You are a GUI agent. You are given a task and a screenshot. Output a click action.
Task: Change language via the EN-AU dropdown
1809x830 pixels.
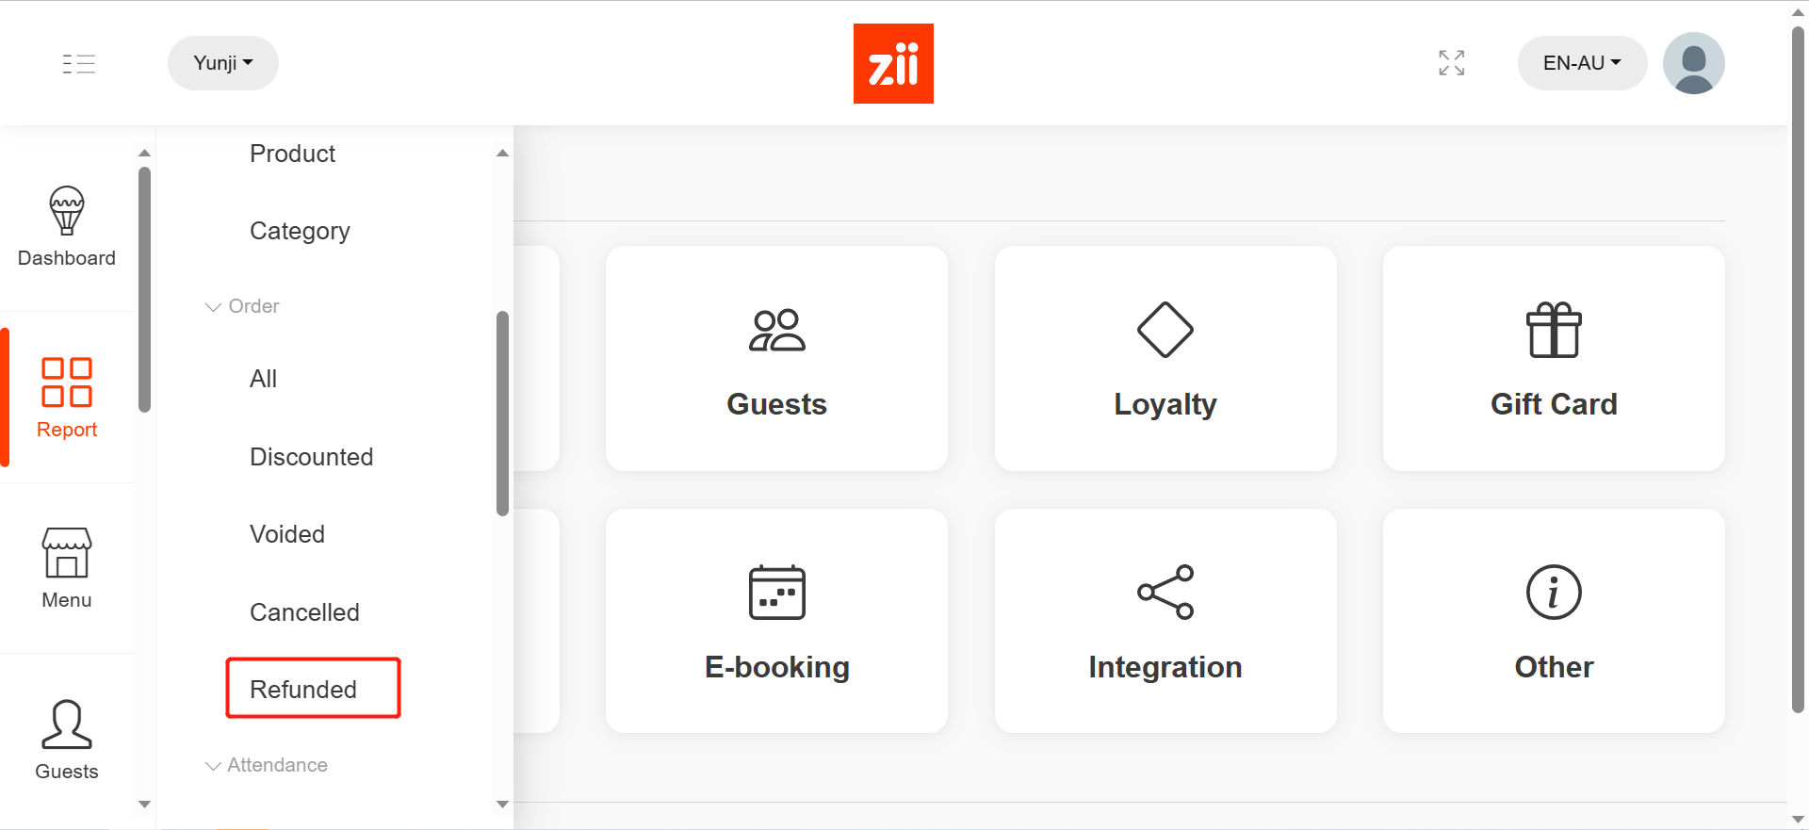1581,63
